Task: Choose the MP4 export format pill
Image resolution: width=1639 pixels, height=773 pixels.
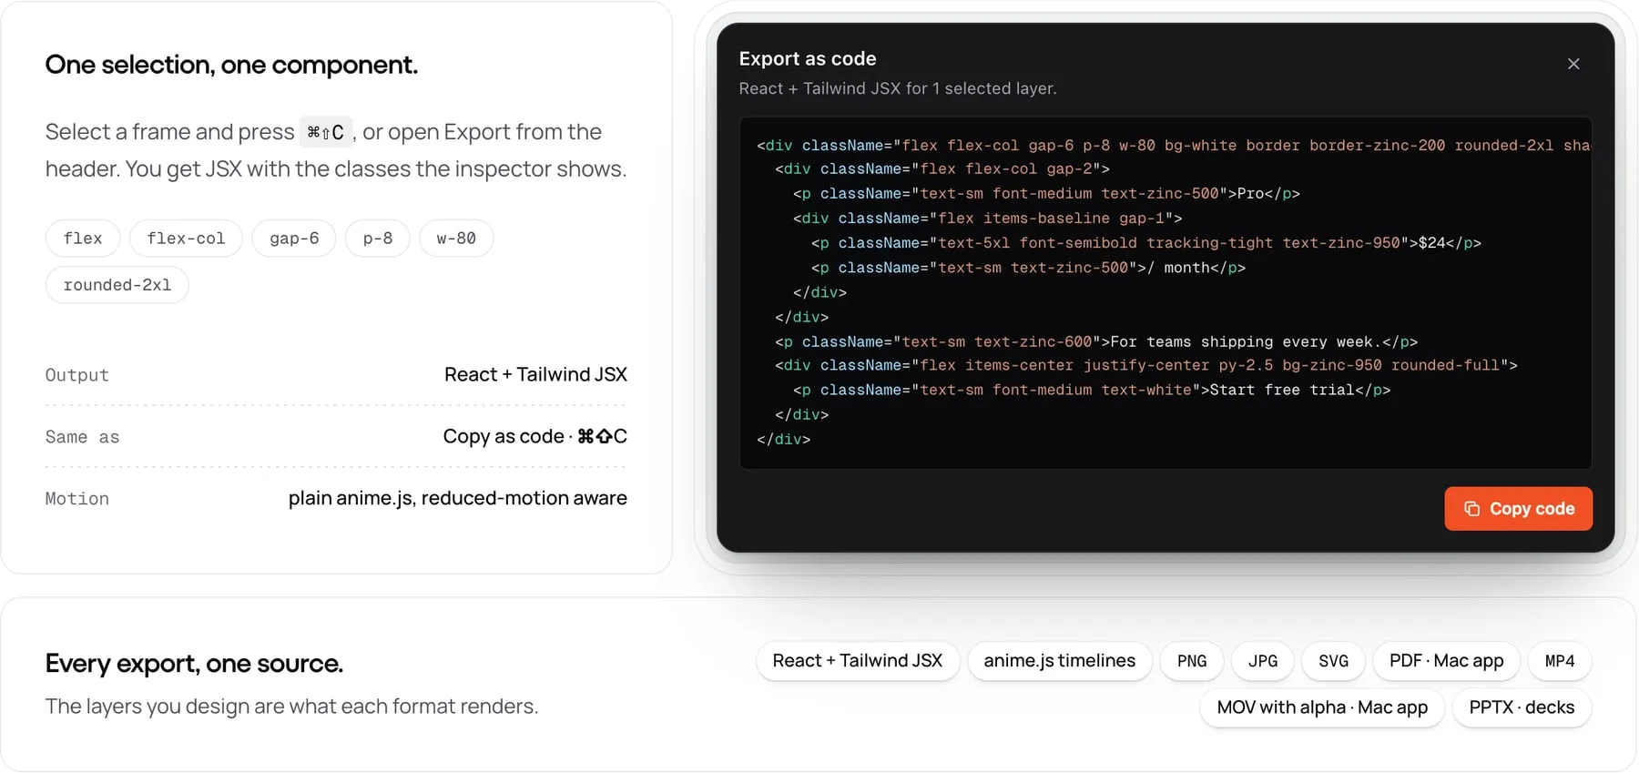Action: 1560,661
